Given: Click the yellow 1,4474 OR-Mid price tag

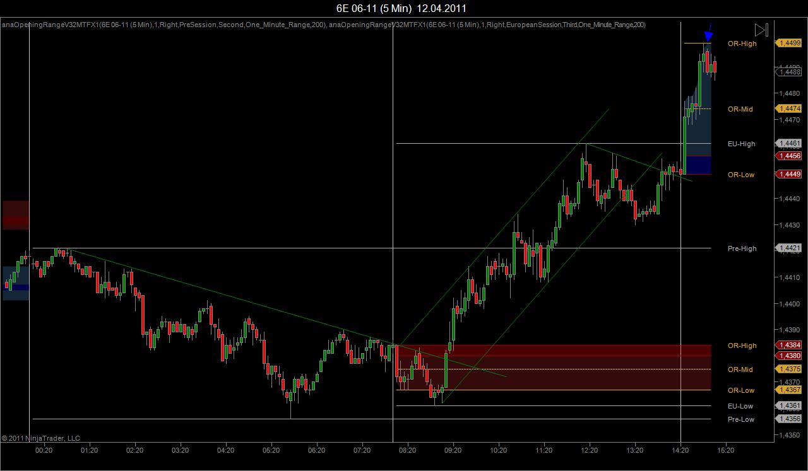Looking at the screenshot, I should tap(788, 108).
